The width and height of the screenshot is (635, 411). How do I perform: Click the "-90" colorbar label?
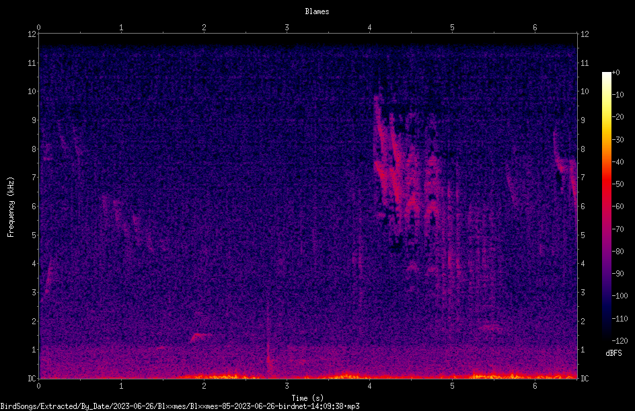click(x=618, y=274)
